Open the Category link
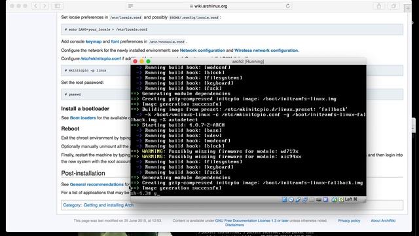This screenshot has width=419, height=236. (72, 205)
